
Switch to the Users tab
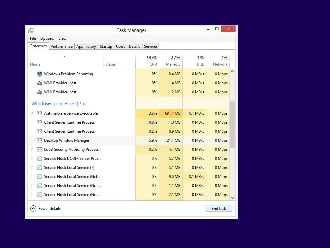point(121,46)
